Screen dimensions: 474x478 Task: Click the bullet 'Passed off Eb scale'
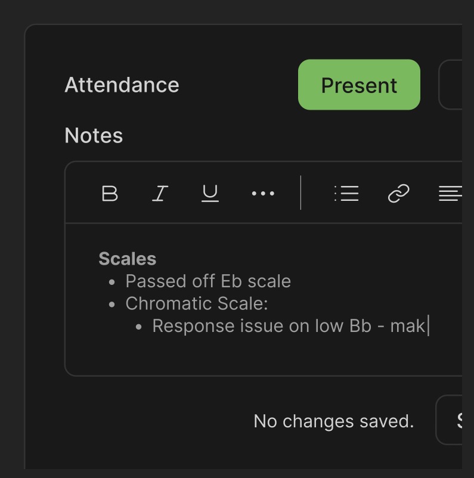click(208, 281)
